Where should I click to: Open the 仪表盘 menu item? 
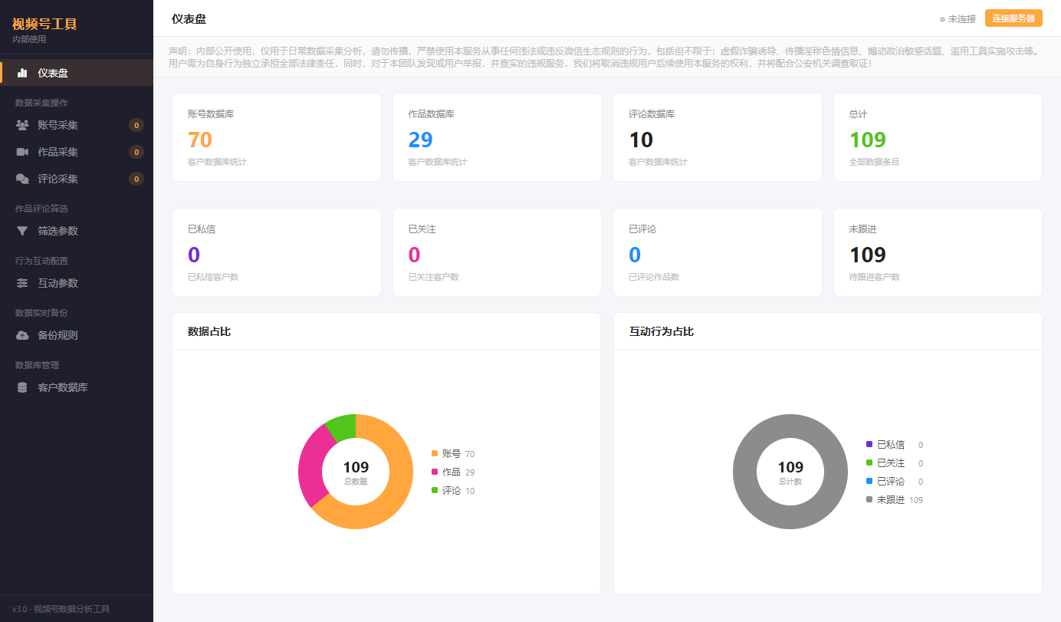point(77,73)
